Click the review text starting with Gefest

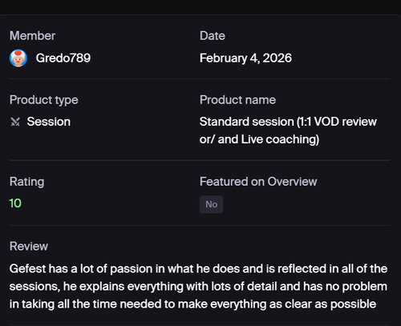click(x=198, y=286)
